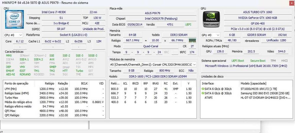
Task: Click the ASUS TURBO GTX 1060 field
Action: pyautogui.click(x=258, y=12)
